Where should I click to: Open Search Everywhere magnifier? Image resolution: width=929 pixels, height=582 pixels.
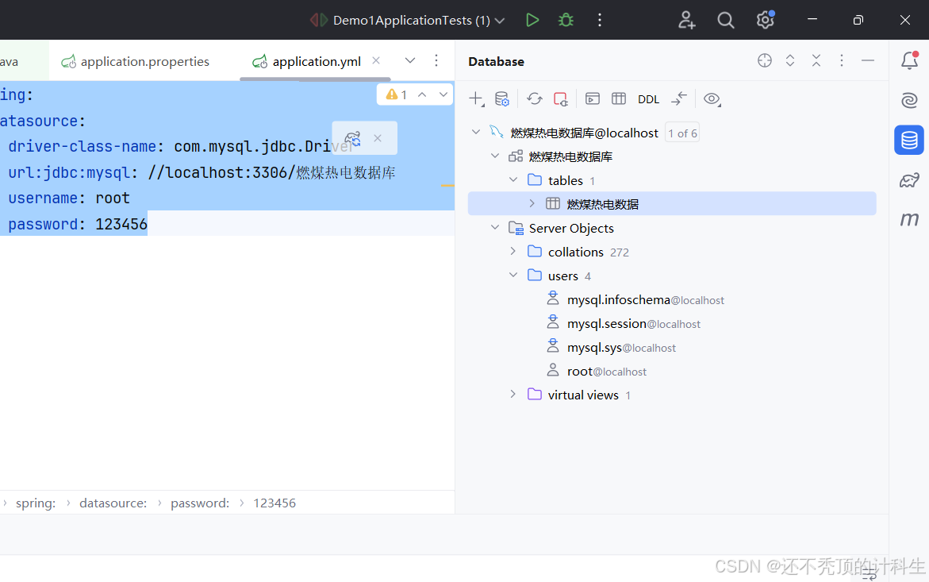click(x=725, y=20)
